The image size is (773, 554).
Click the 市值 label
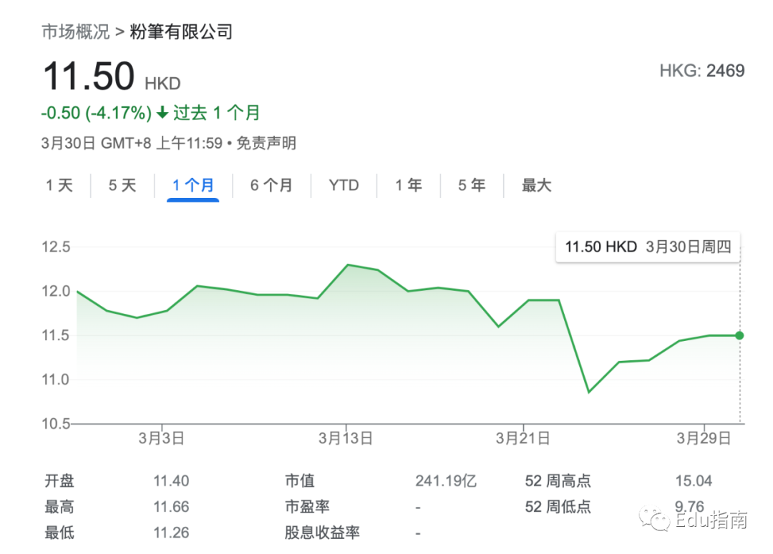pyautogui.click(x=300, y=480)
